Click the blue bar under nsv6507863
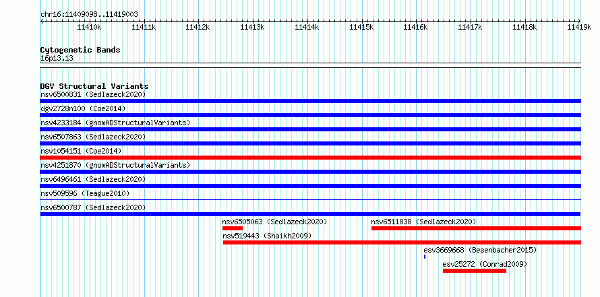Image resolution: width=600 pixels, height=297 pixels. 311,143
